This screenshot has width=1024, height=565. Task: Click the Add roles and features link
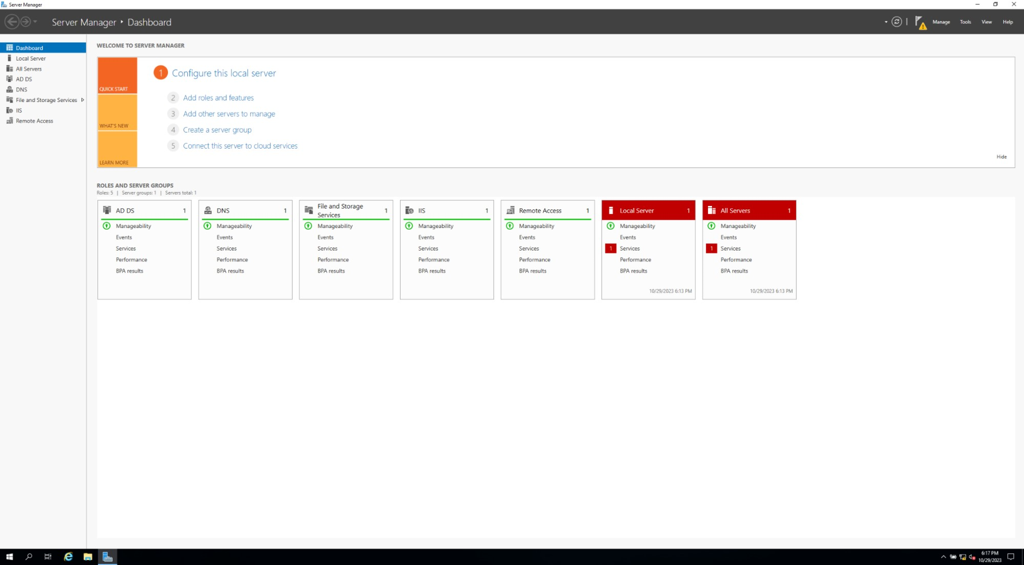click(x=218, y=97)
